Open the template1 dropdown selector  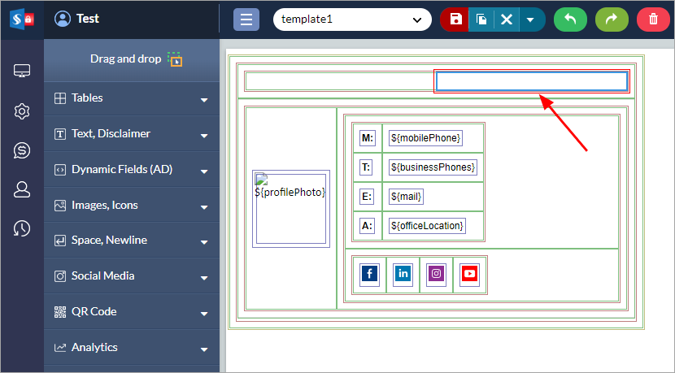click(351, 20)
